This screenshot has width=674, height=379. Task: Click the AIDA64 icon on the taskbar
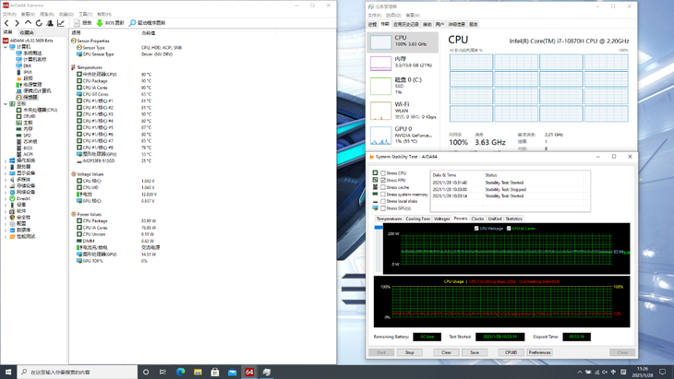click(249, 372)
